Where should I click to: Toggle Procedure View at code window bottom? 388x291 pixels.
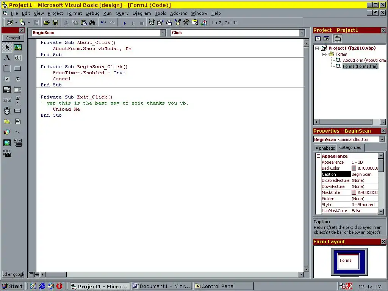(x=31, y=274)
